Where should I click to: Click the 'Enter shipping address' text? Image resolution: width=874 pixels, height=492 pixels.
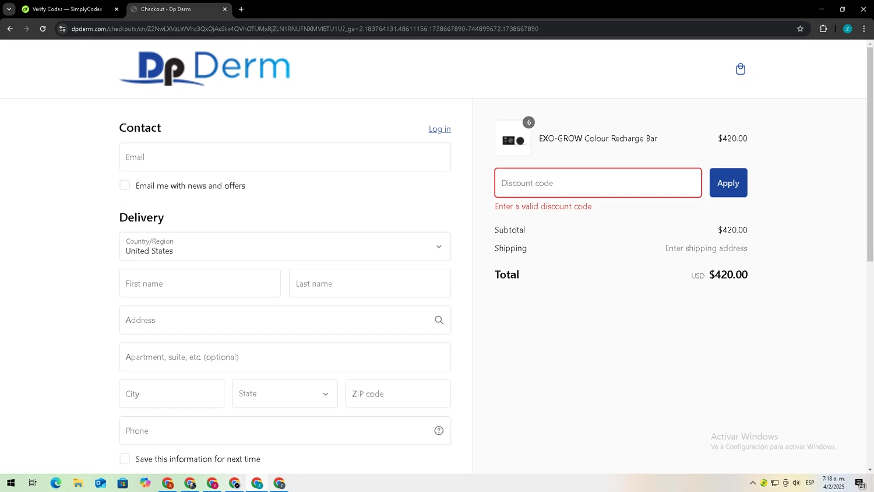(x=706, y=248)
